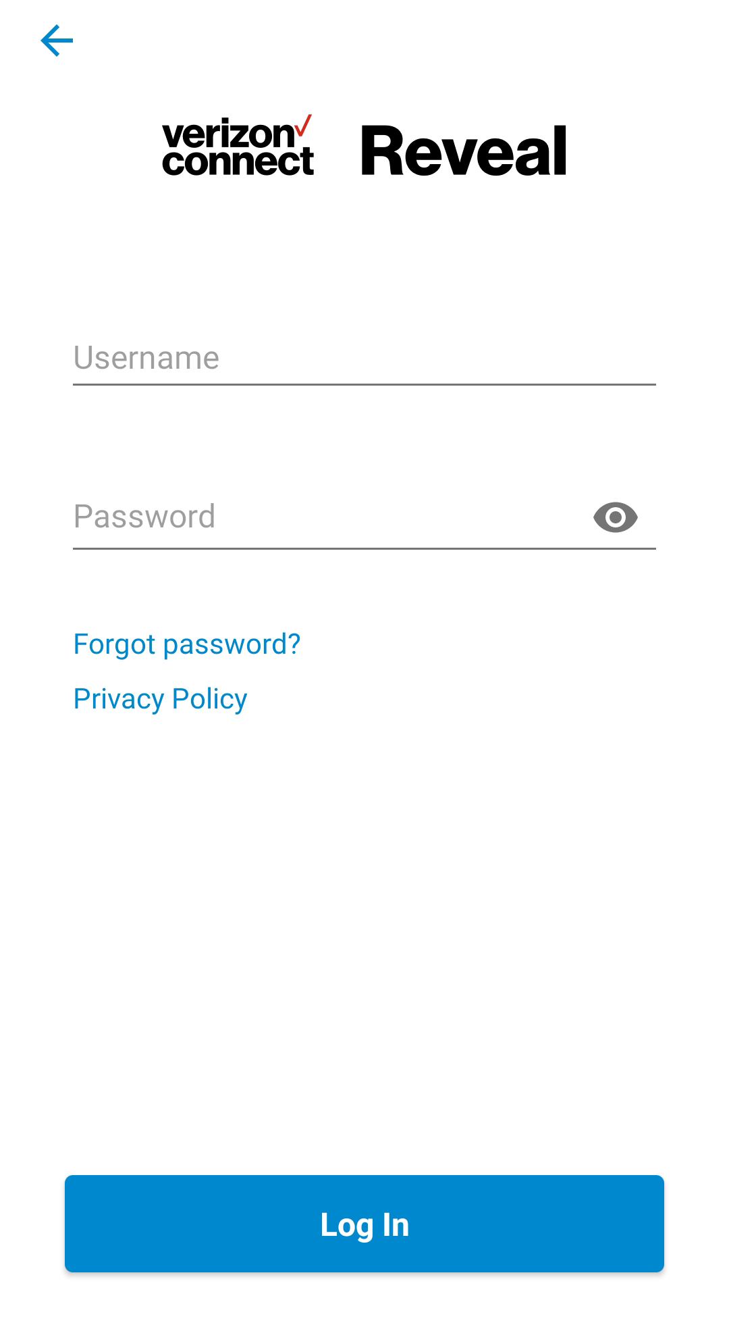The height and width of the screenshot is (1323, 729).
Task: Click the red Verizon checkmark
Action: (304, 126)
